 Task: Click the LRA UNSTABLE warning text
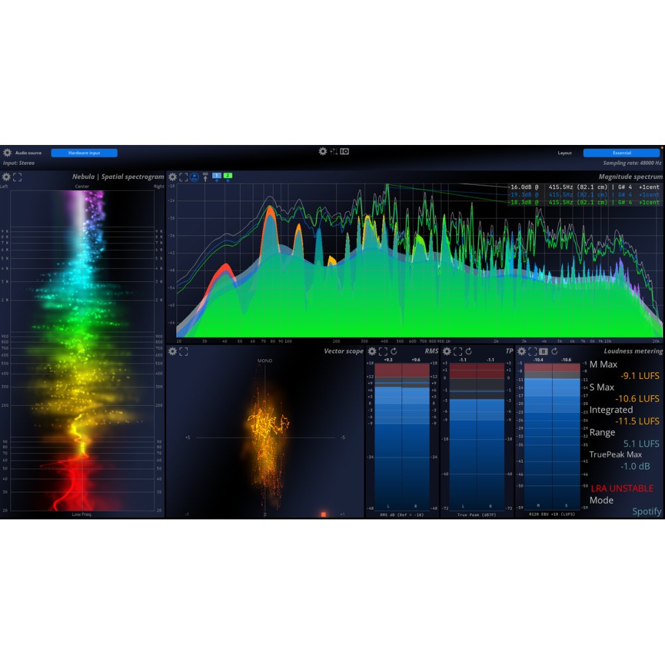(622, 488)
